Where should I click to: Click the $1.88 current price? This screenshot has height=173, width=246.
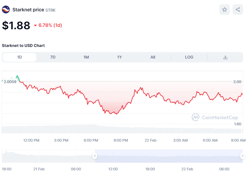[16, 25]
